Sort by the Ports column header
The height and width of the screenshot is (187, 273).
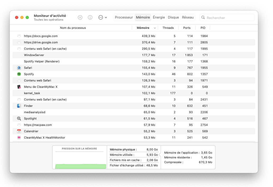[187, 28]
